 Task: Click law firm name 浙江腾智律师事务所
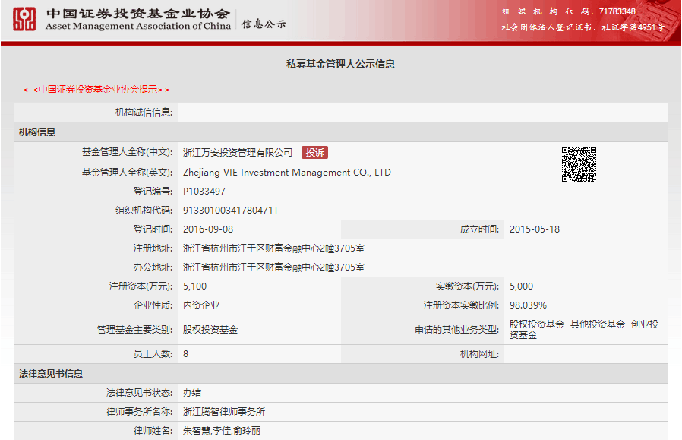click(224, 412)
